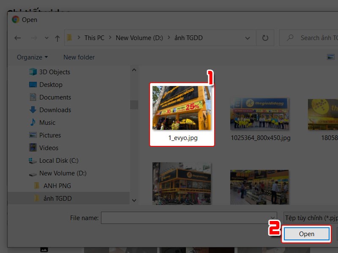Open the File name dropdown arrow
Viewport: 338px width, 253px height.
point(273,218)
